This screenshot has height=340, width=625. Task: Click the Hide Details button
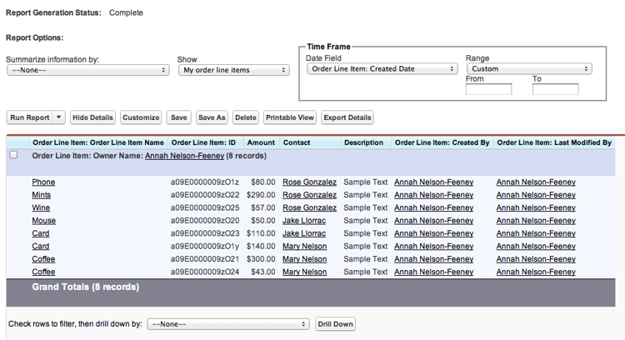pyautogui.click(x=92, y=118)
